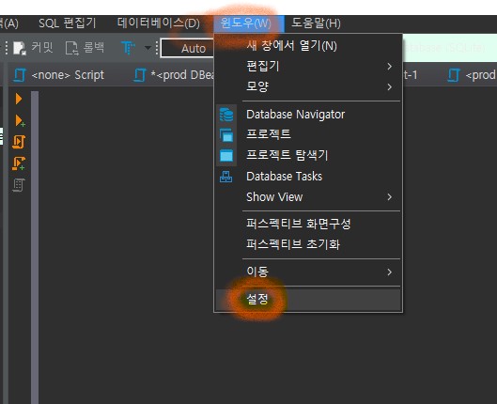The height and width of the screenshot is (404, 497).
Task: Open 설정 at the bottom of the menu
Action: [x=308, y=299]
